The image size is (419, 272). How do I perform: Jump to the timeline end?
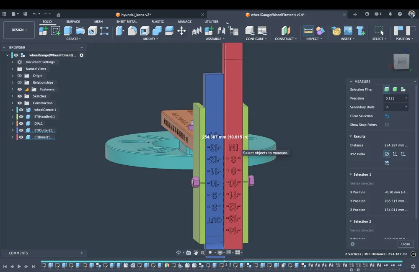(34, 267)
